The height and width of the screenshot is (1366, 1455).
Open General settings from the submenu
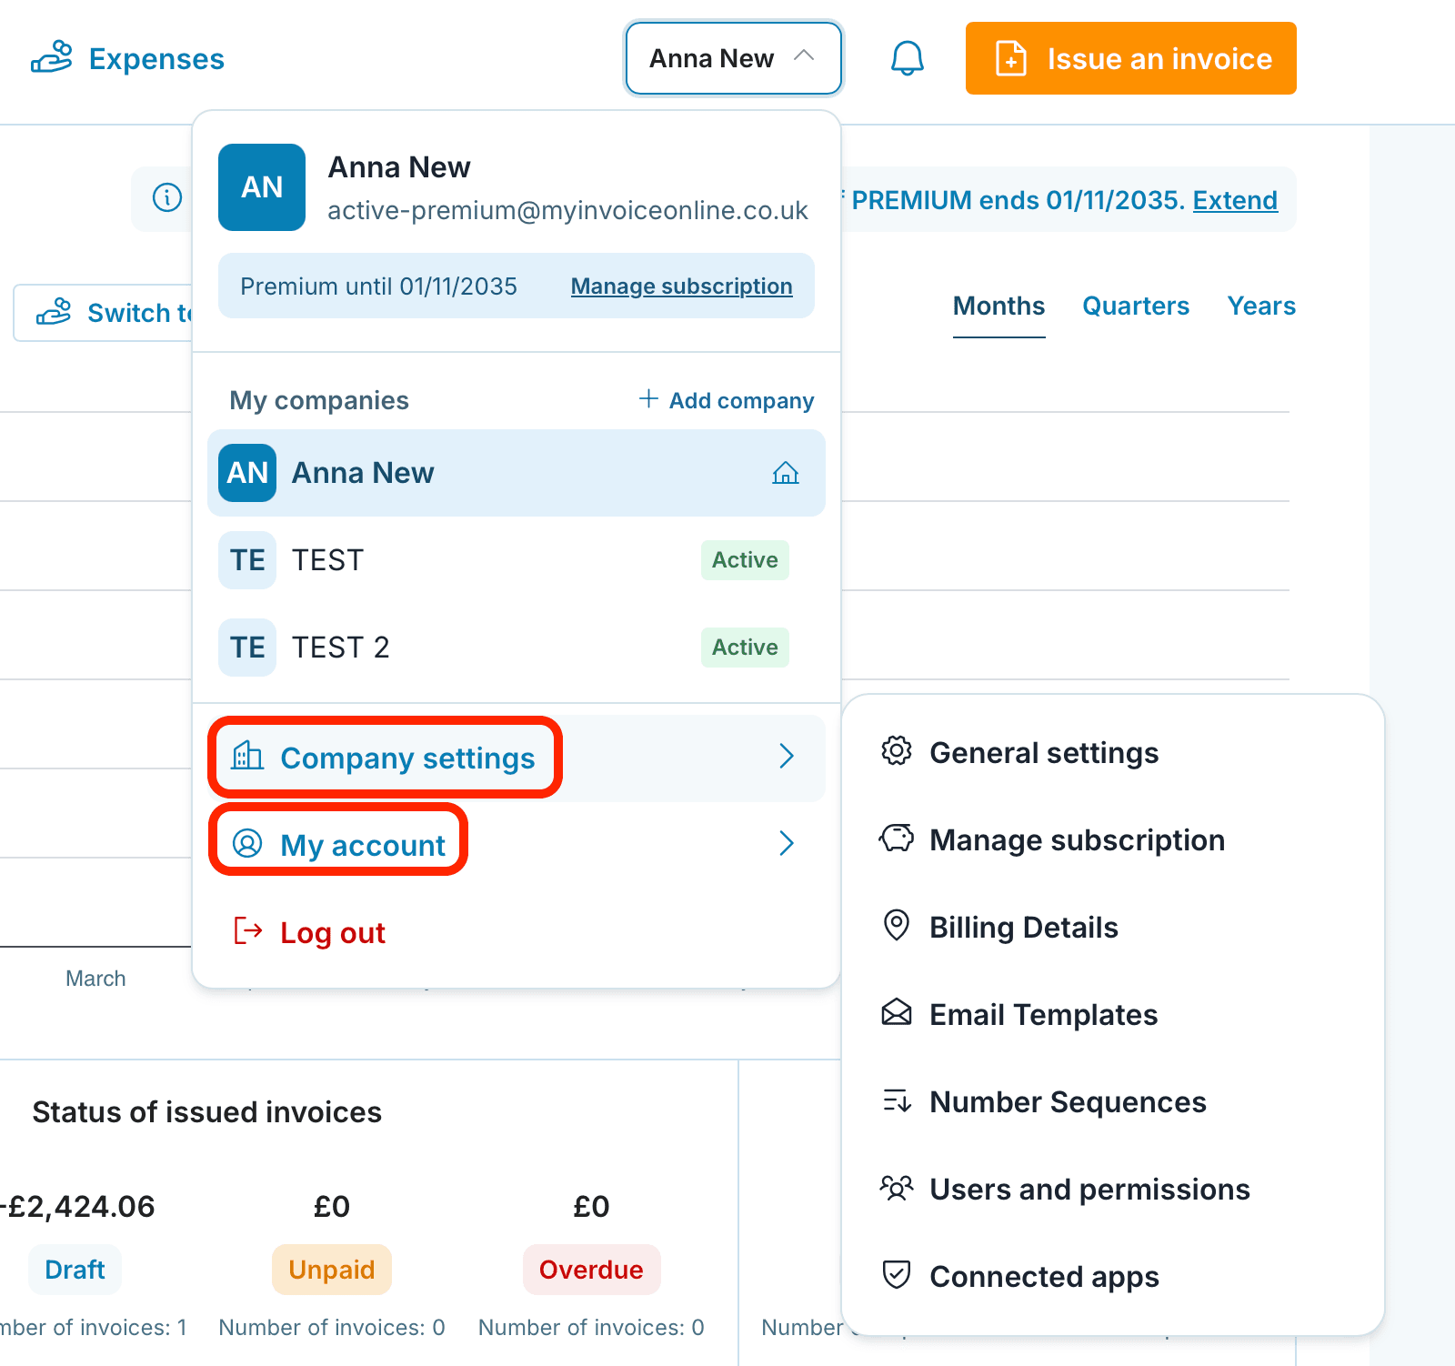click(1044, 753)
